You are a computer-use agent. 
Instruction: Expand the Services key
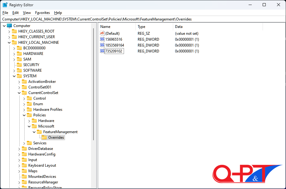(x=24, y=143)
